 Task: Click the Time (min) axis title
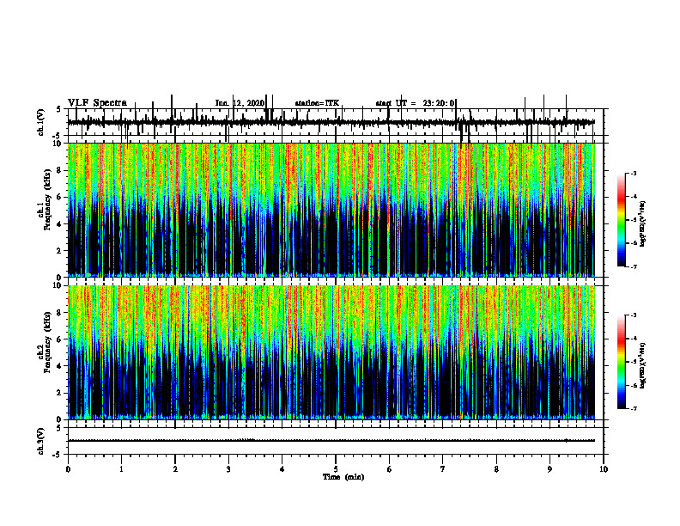(x=343, y=477)
